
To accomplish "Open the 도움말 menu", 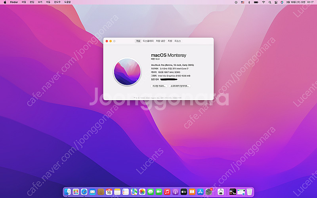I will coord(67,2).
